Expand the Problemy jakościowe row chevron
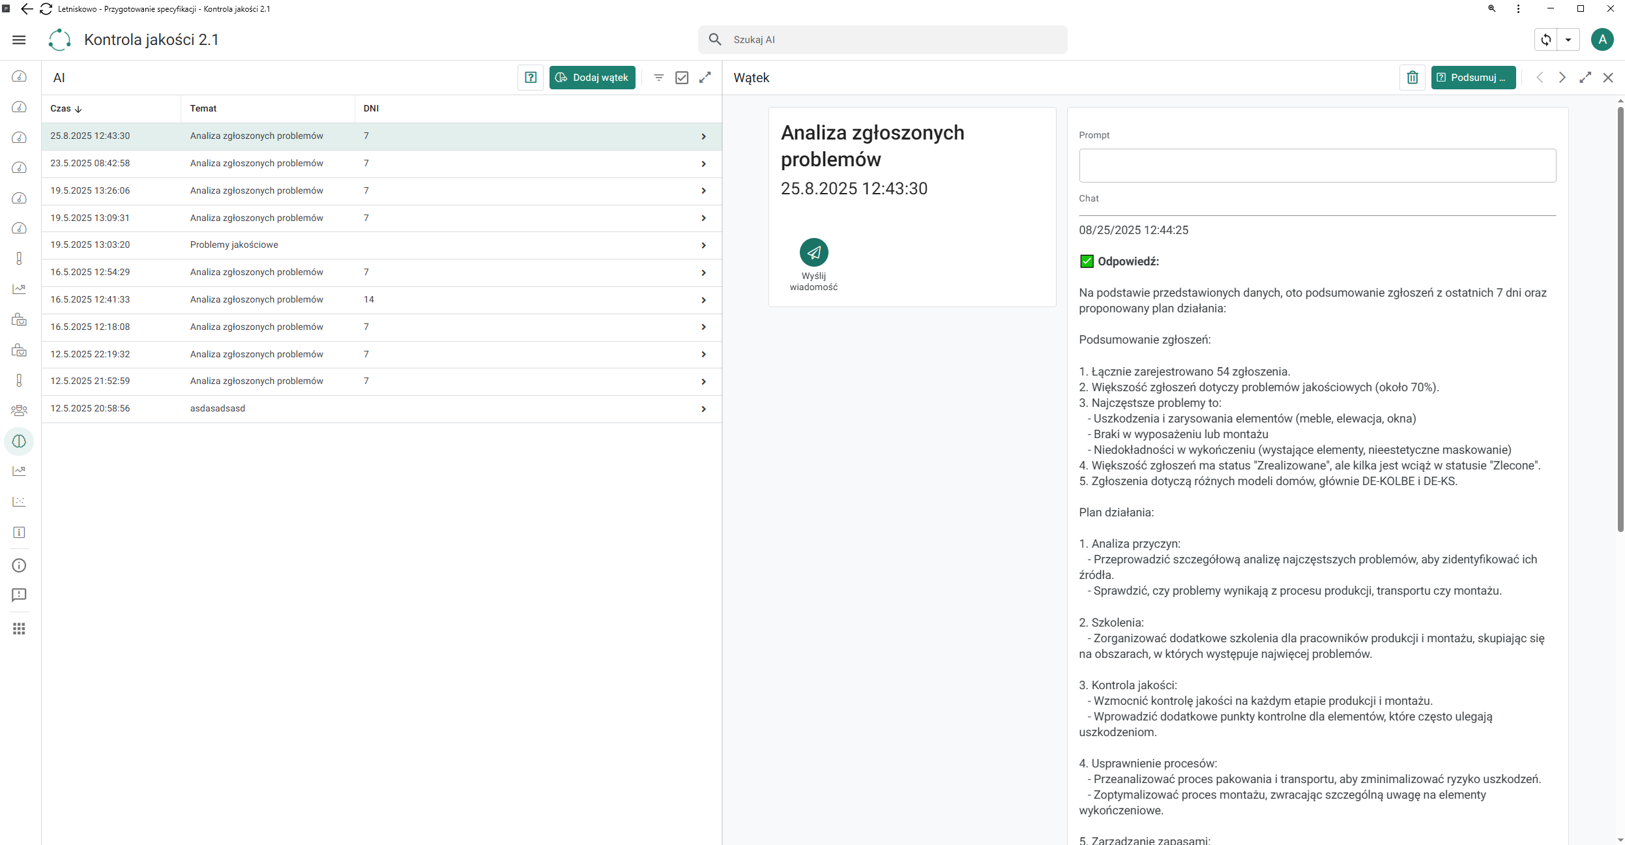The width and height of the screenshot is (1625, 845). pos(703,245)
